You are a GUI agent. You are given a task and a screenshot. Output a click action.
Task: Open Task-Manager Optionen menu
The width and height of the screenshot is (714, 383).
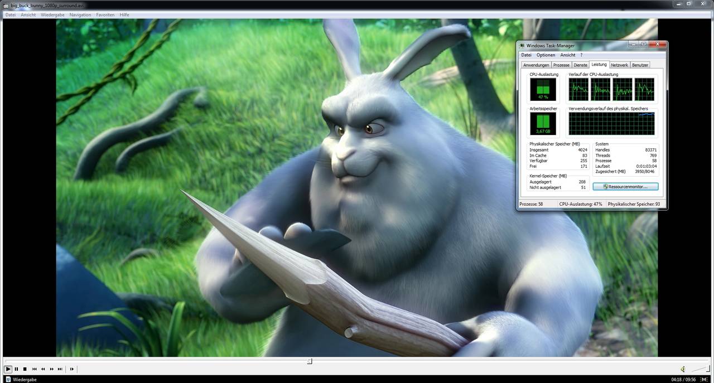point(546,55)
